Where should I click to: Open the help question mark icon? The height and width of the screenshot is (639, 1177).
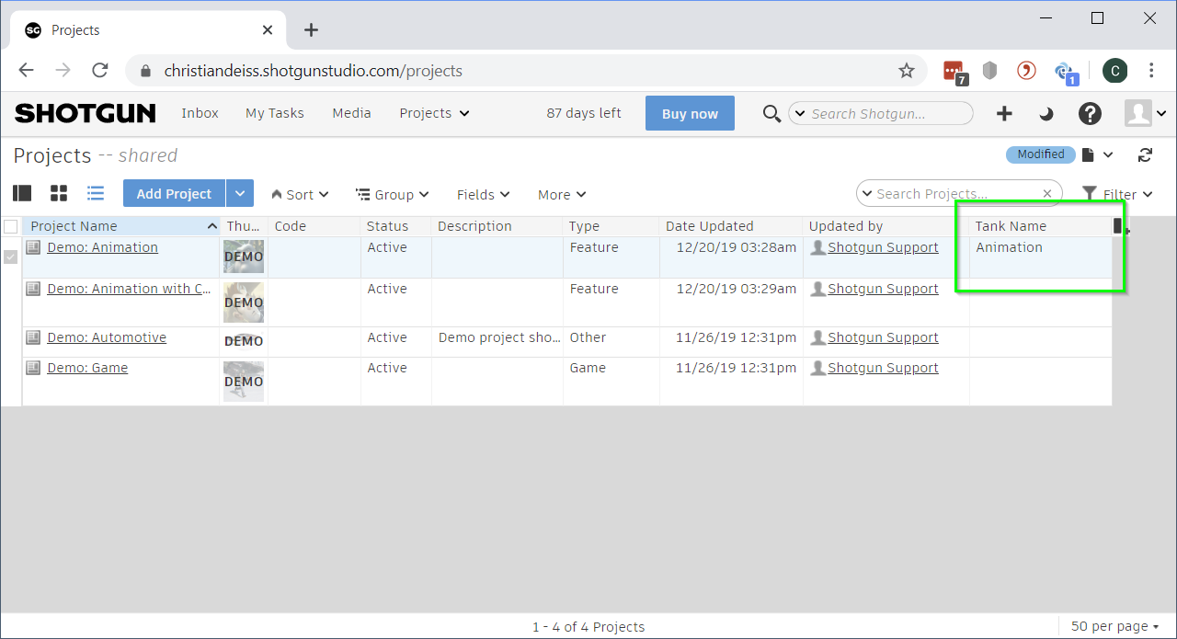tap(1090, 113)
